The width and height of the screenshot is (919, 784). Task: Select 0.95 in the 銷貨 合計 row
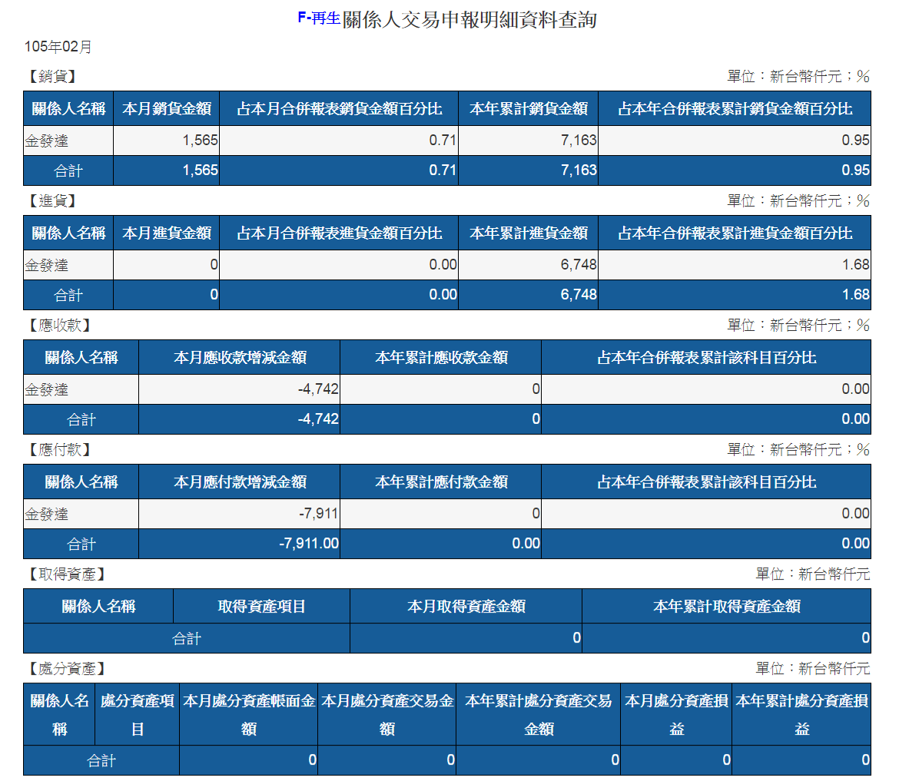tap(856, 170)
